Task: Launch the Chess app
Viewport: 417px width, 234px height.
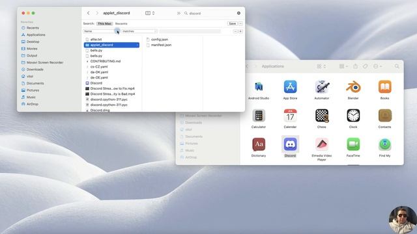Action: (322, 116)
